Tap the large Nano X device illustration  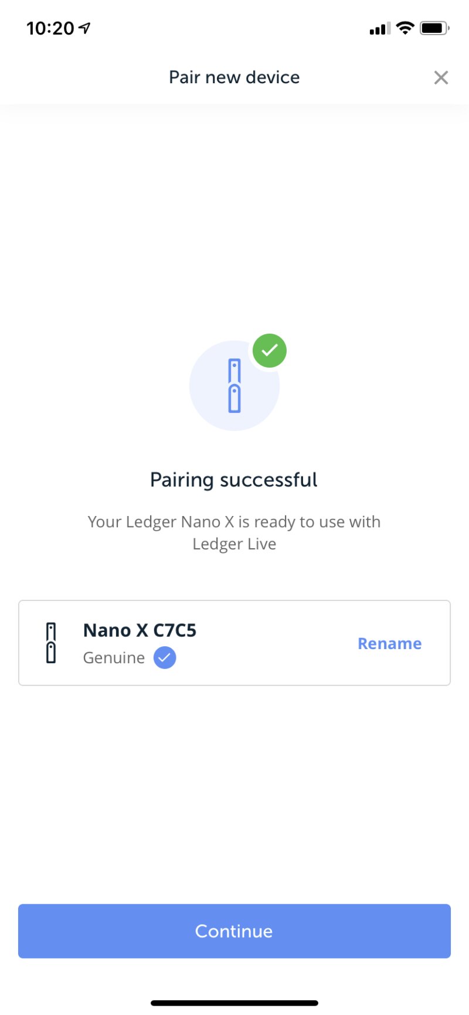[235, 386]
